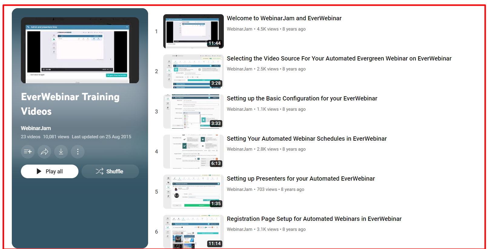Open thumbnail of the 11:14 video
This screenshot has width=487, height=249.
click(194, 232)
